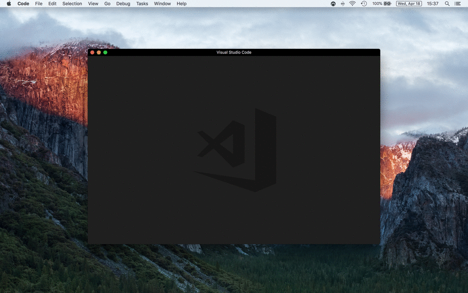This screenshot has height=293, width=468.
Task: Open the Notification Center list icon
Action: [457, 3]
